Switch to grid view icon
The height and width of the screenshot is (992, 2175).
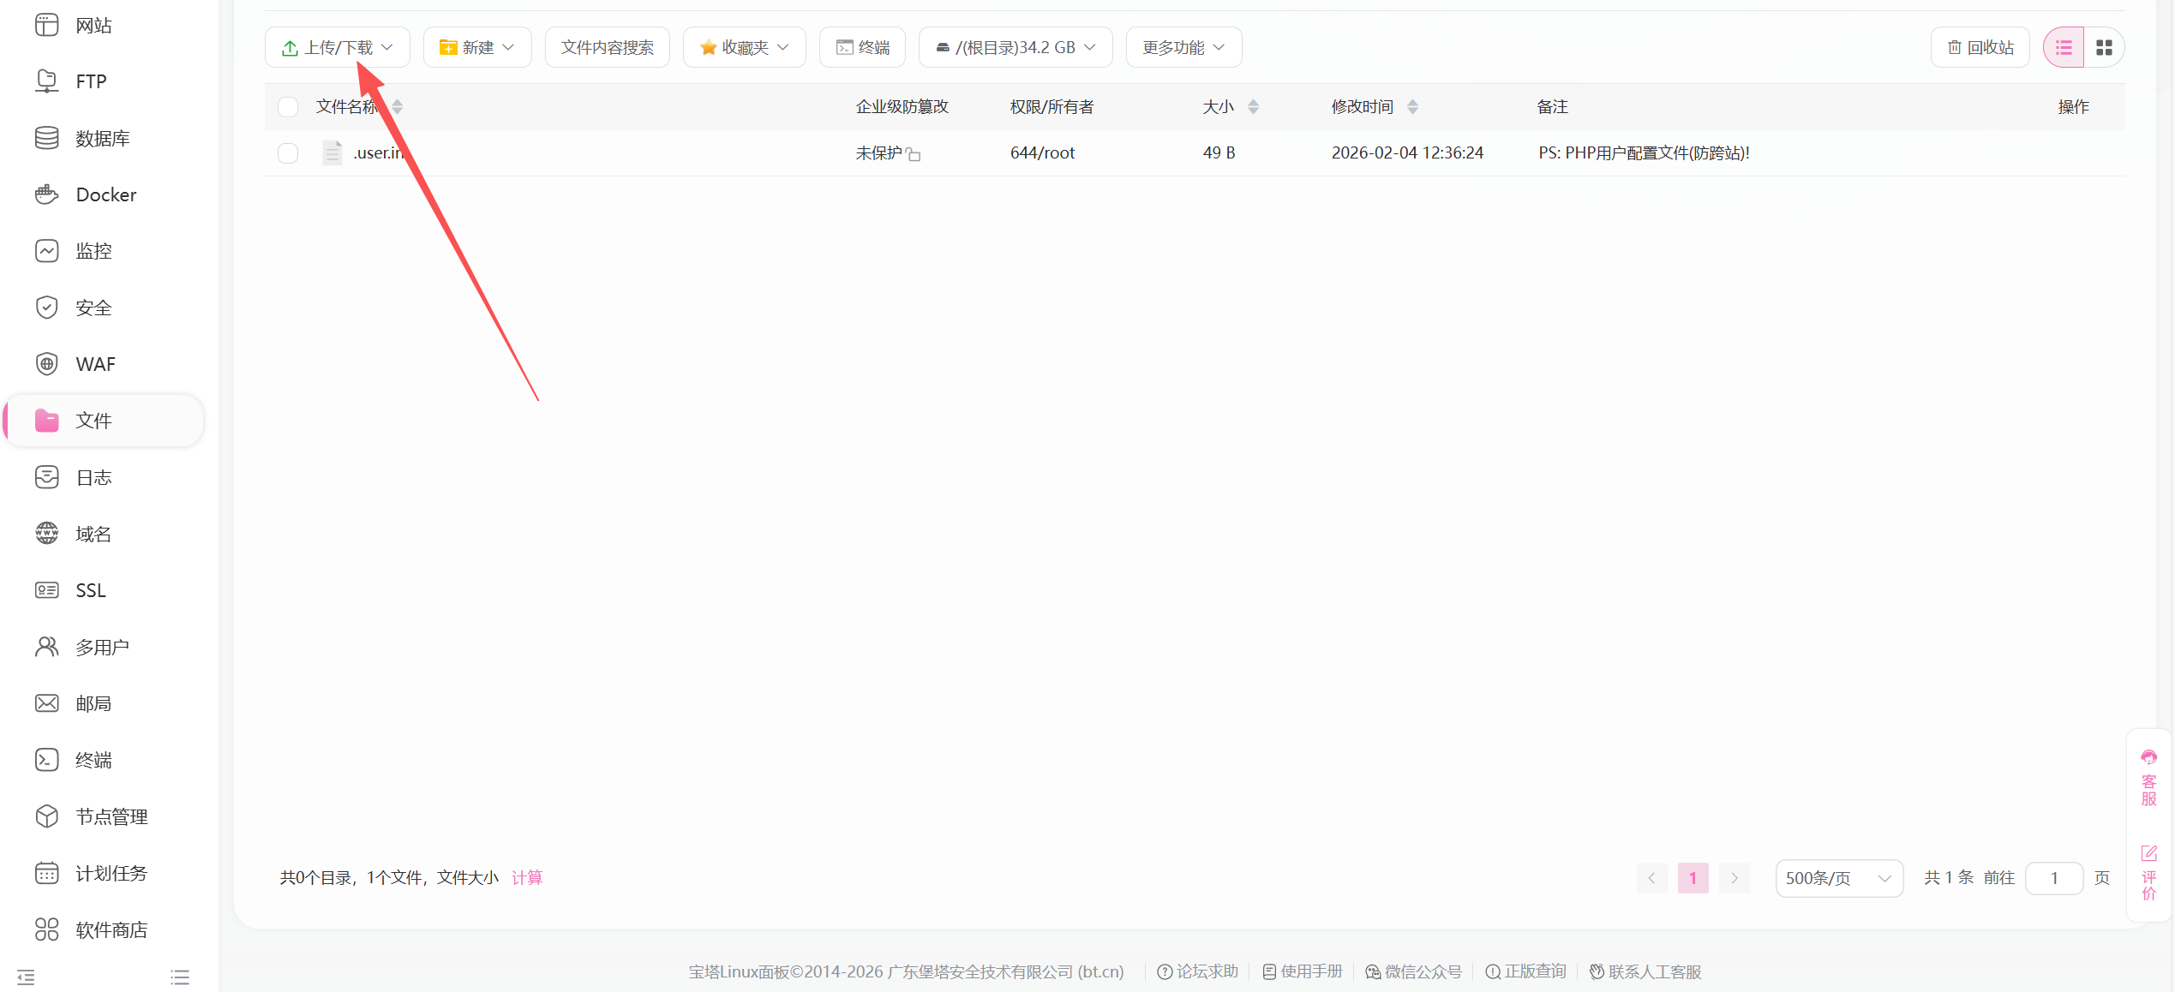coord(2104,48)
